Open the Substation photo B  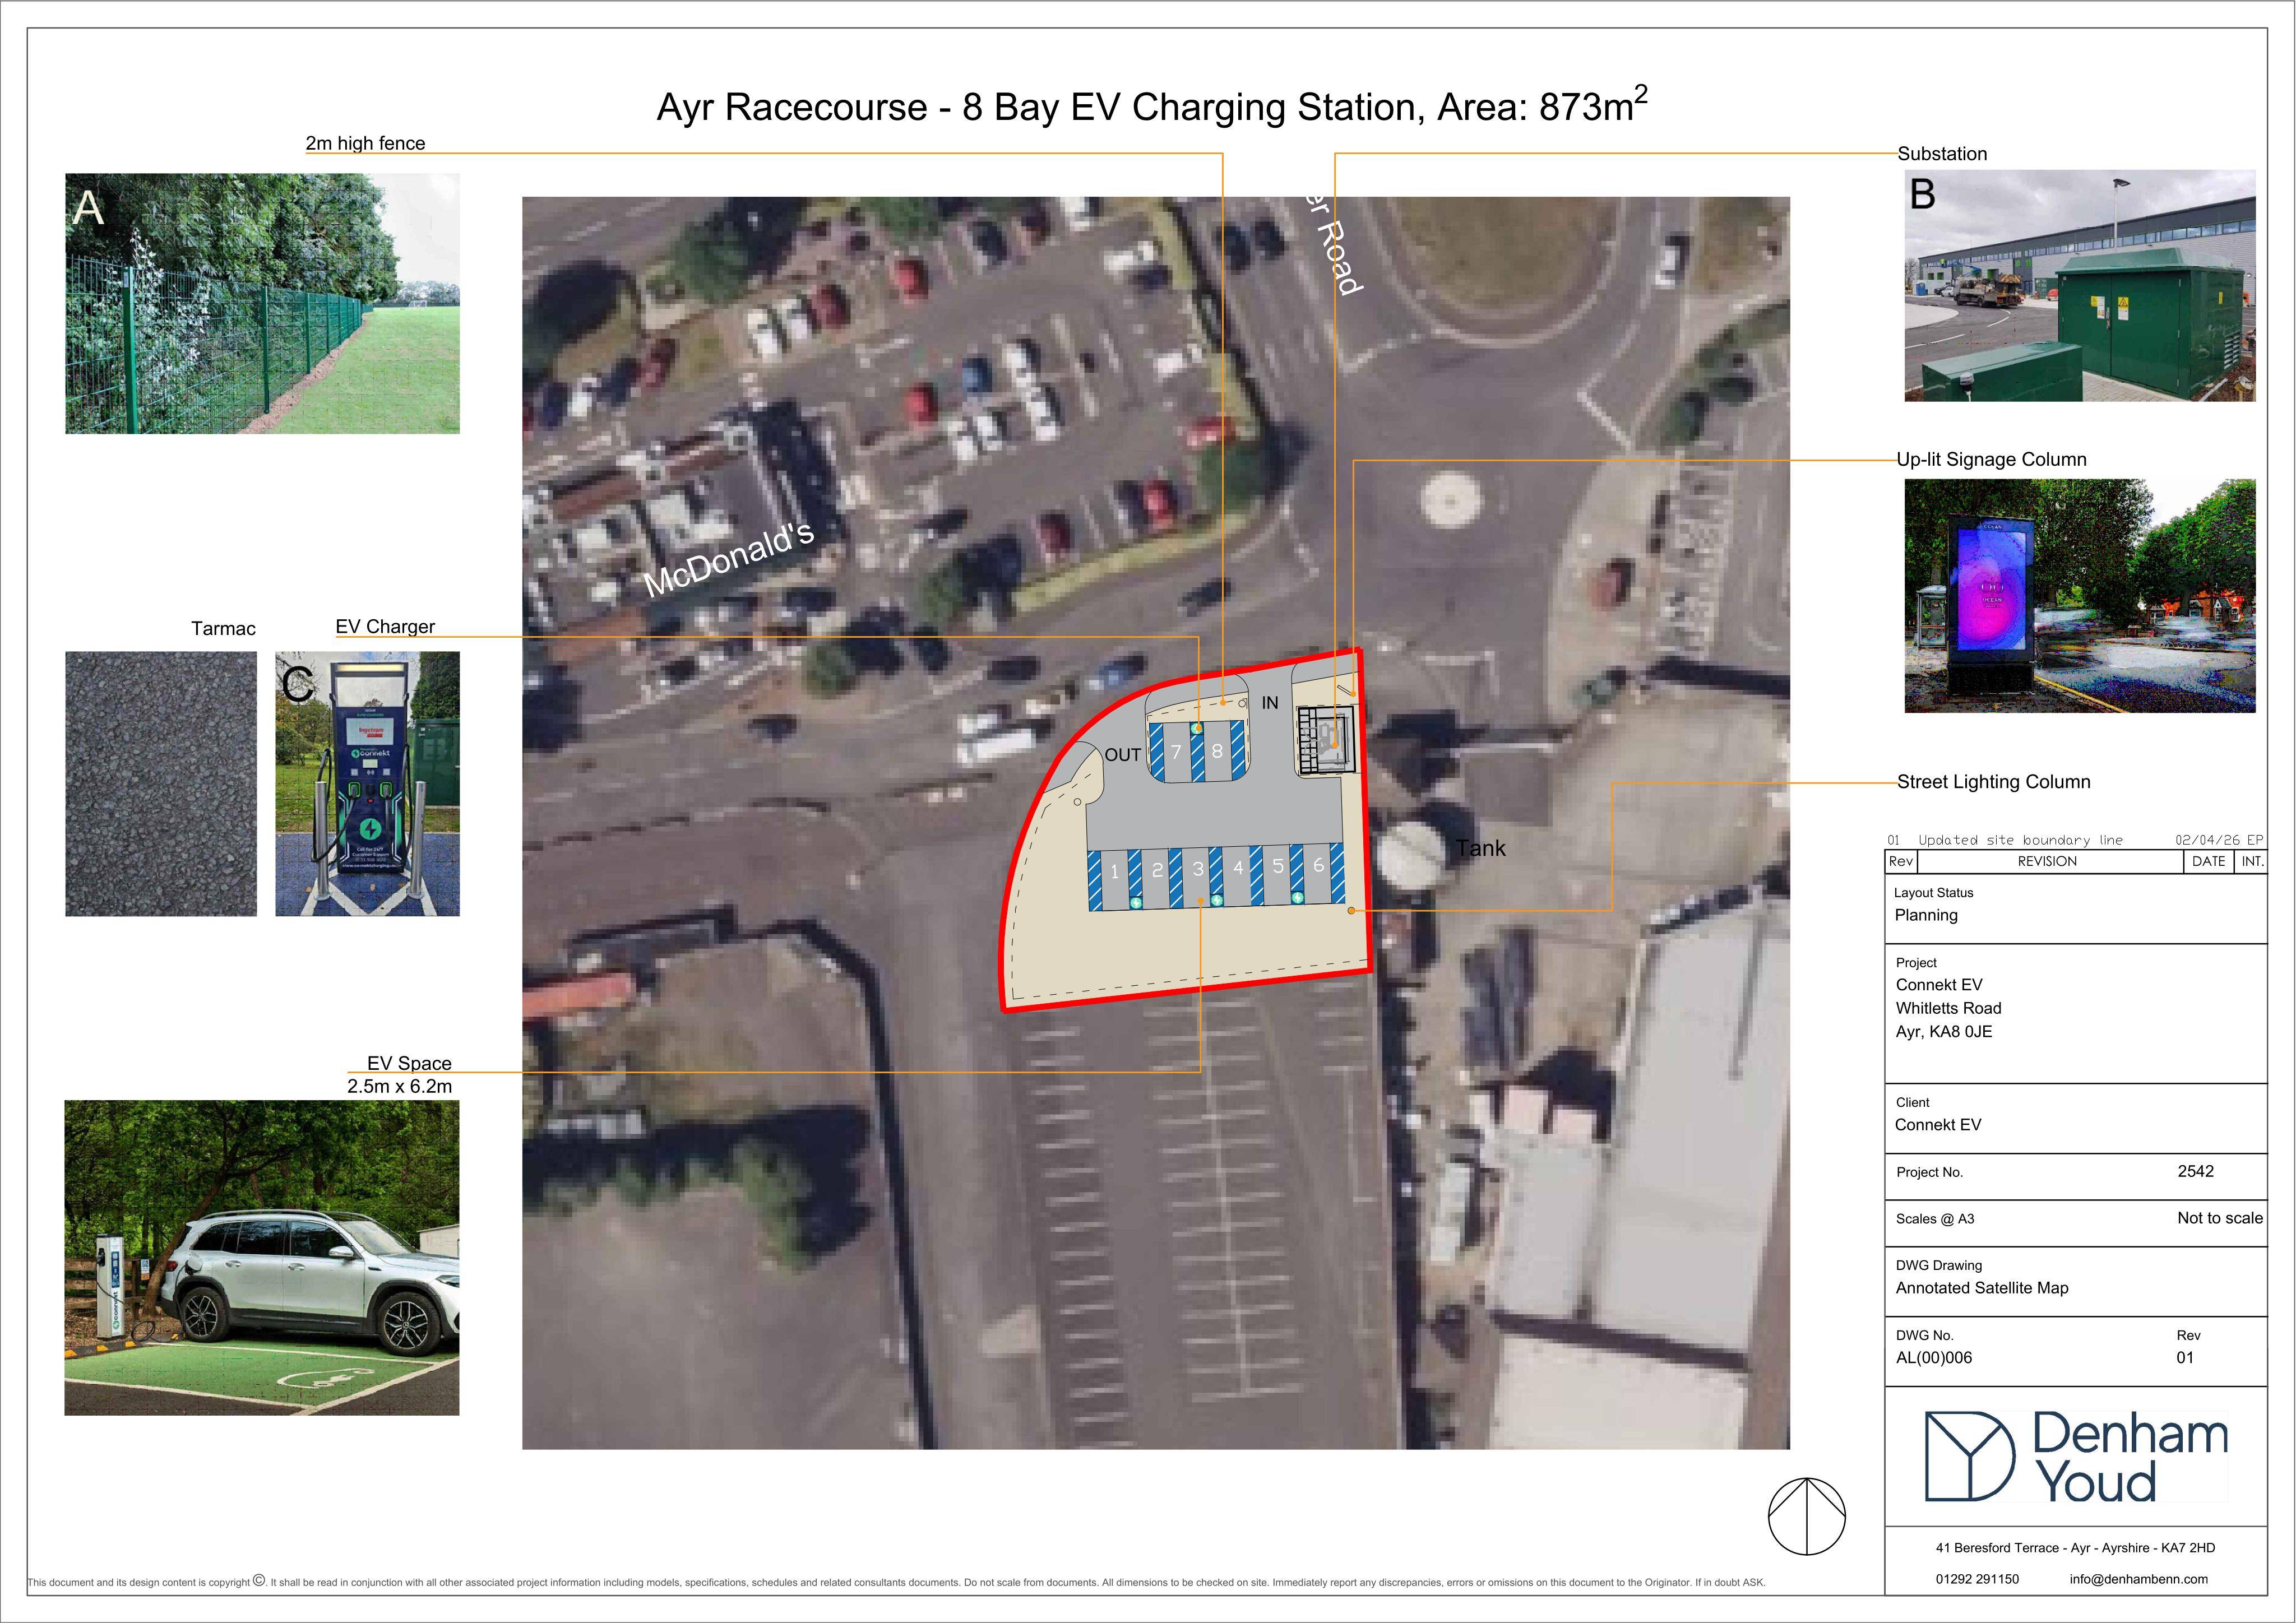click(x=2079, y=286)
